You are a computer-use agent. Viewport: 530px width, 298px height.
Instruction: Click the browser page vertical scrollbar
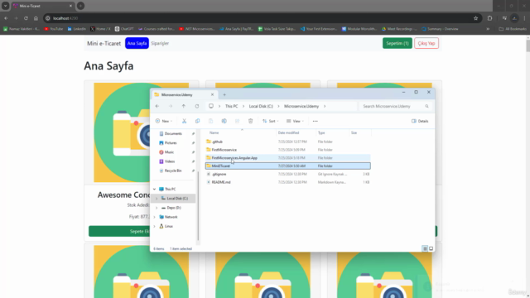click(528, 46)
